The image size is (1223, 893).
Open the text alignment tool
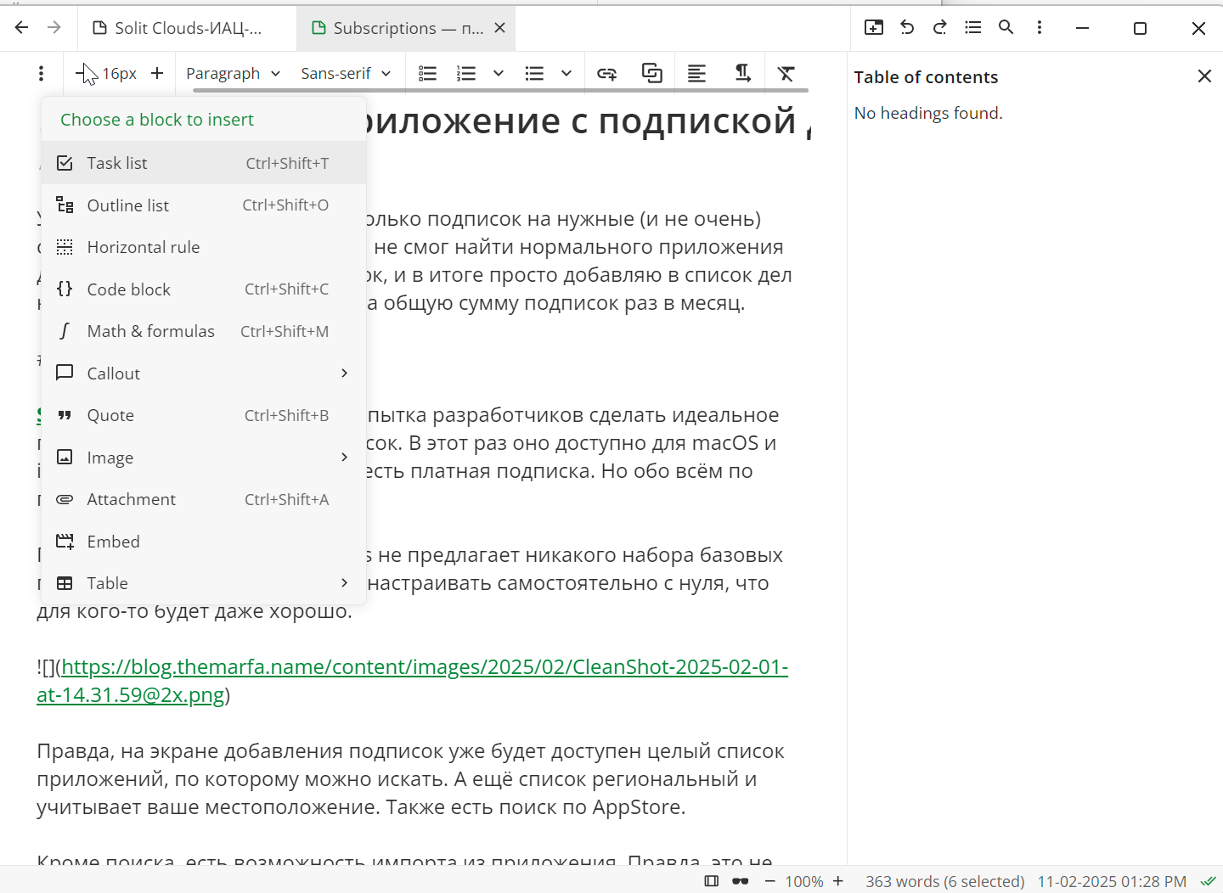(x=696, y=74)
